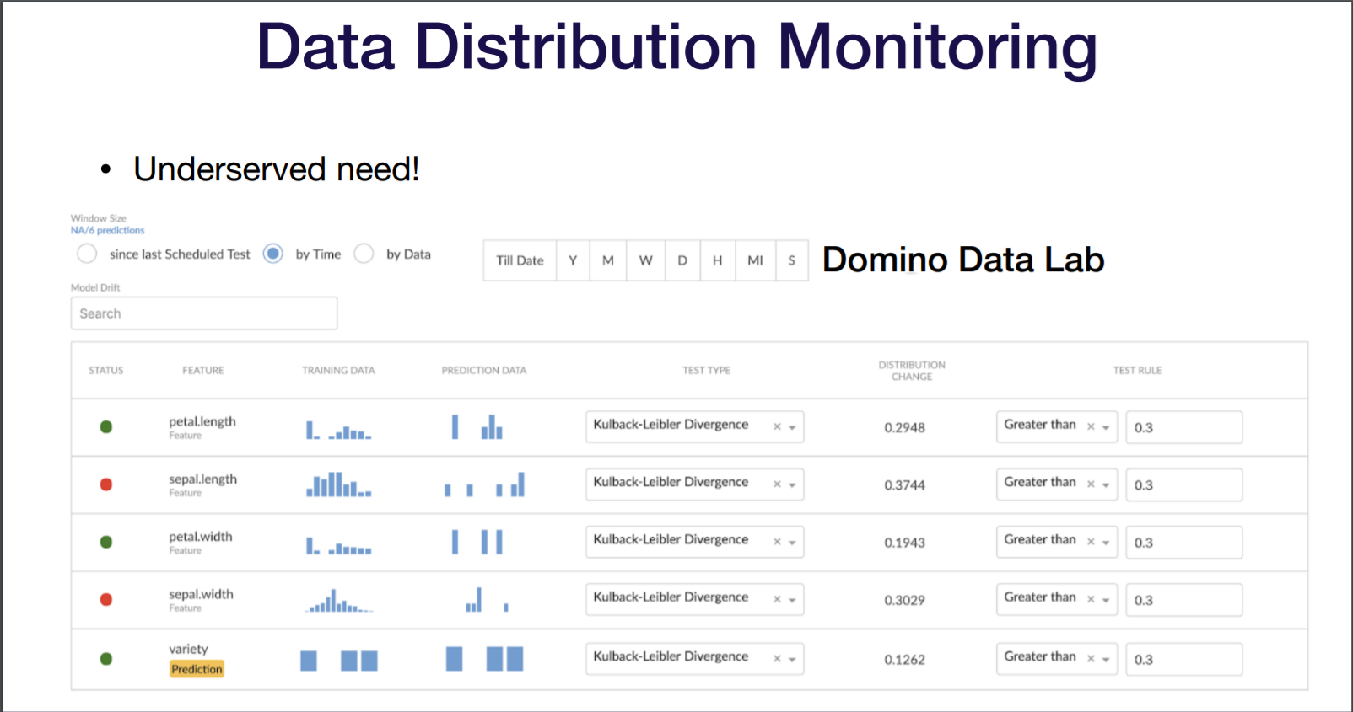The width and height of the screenshot is (1353, 712).
Task: Open the test type dropdown for sepal.width
Action: pyautogui.click(x=792, y=600)
